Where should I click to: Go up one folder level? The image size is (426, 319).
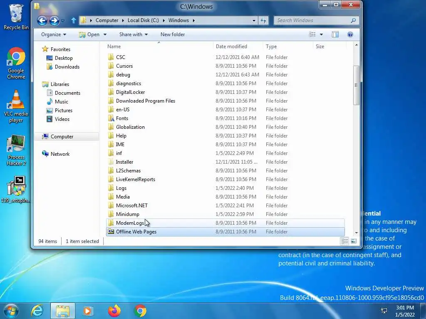(x=73, y=20)
